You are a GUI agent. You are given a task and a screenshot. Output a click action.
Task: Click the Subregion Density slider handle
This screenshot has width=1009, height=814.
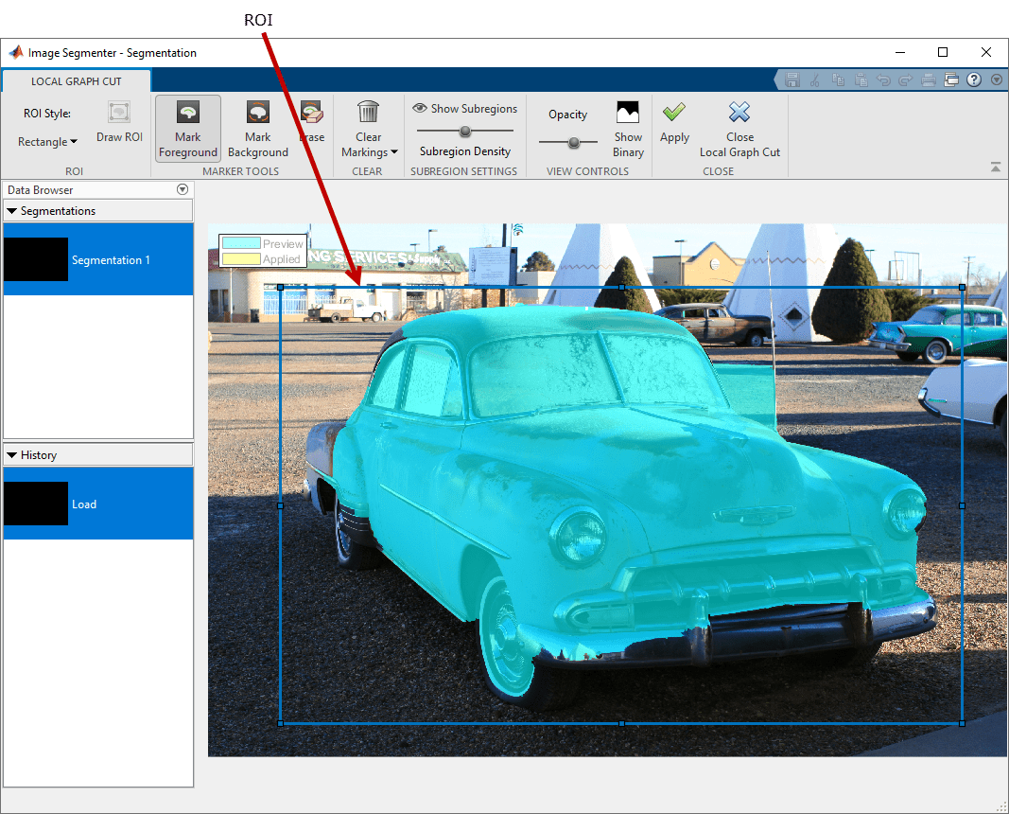click(x=464, y=132)
